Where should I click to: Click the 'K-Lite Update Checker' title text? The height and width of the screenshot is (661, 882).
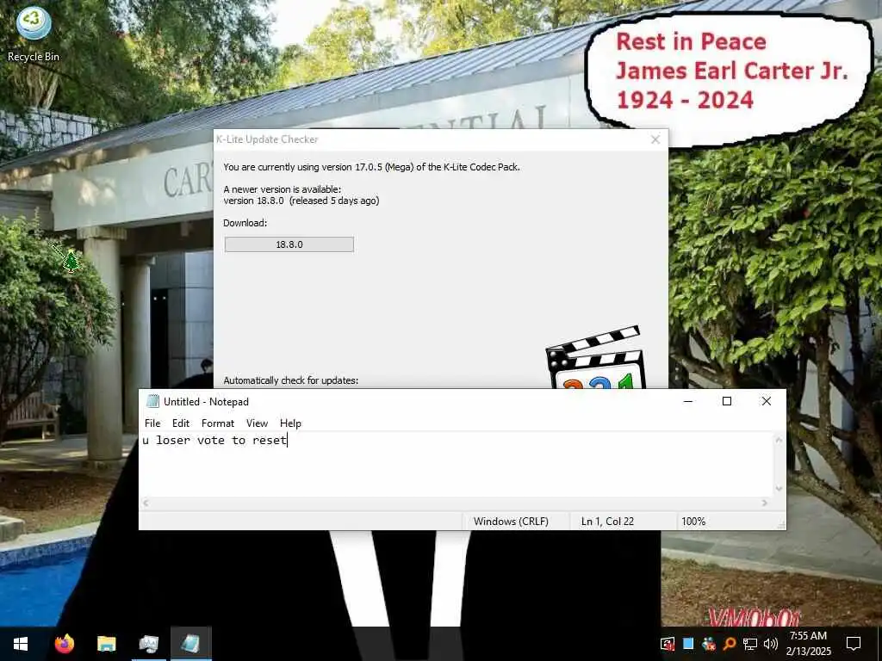click(x=267, y=139)
